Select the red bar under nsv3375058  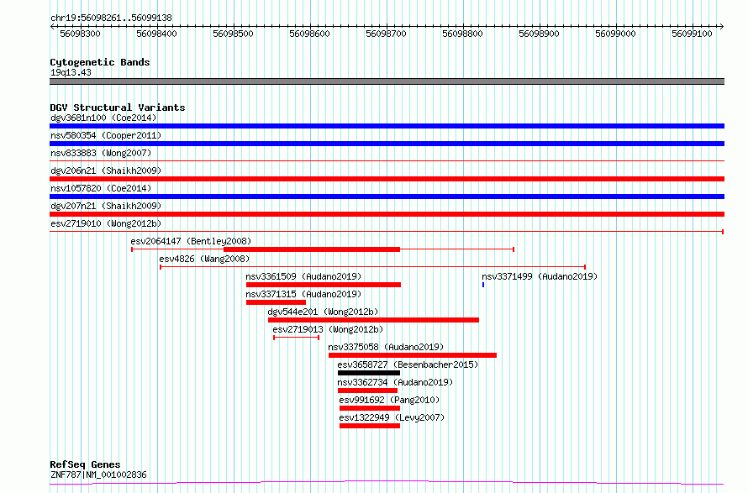tap(413, 355)
